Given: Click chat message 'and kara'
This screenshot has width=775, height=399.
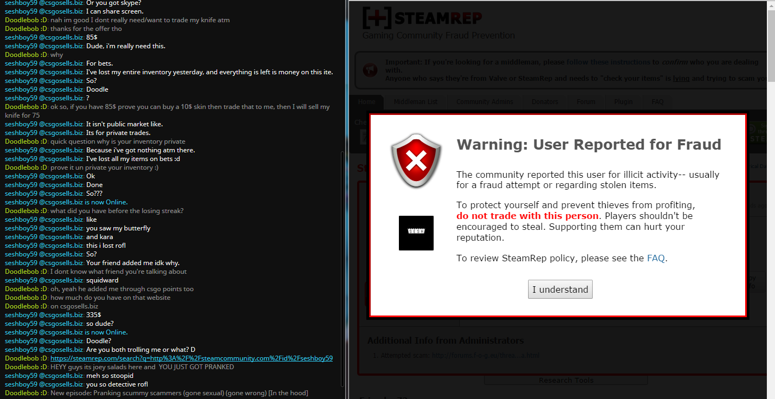Looking at the screenshot, I should click(100, 237).
